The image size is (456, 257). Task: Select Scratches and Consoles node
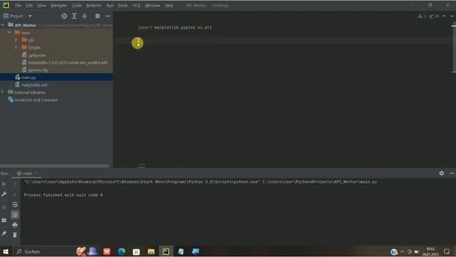(36, 100)
